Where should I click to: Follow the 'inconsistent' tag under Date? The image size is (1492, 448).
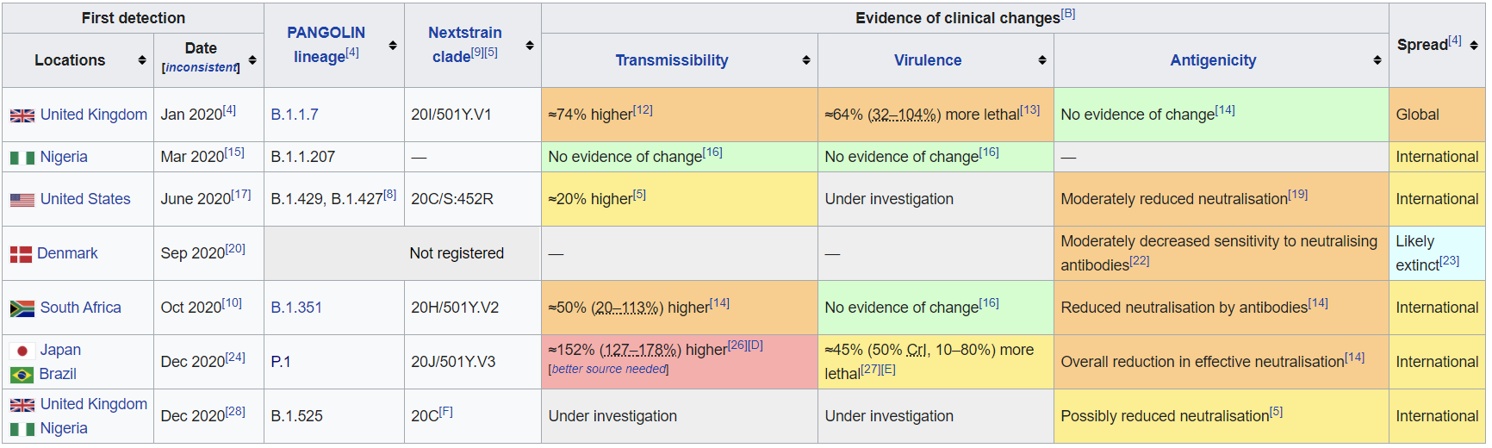(x=201, y=68)
